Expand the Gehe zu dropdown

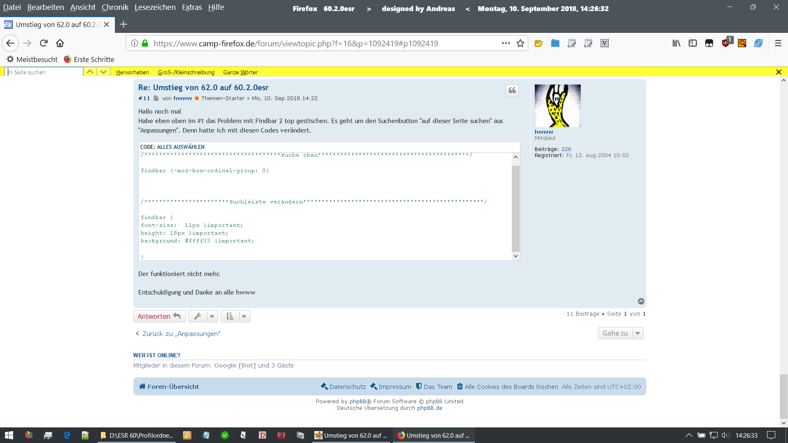[x=620, y=333]
